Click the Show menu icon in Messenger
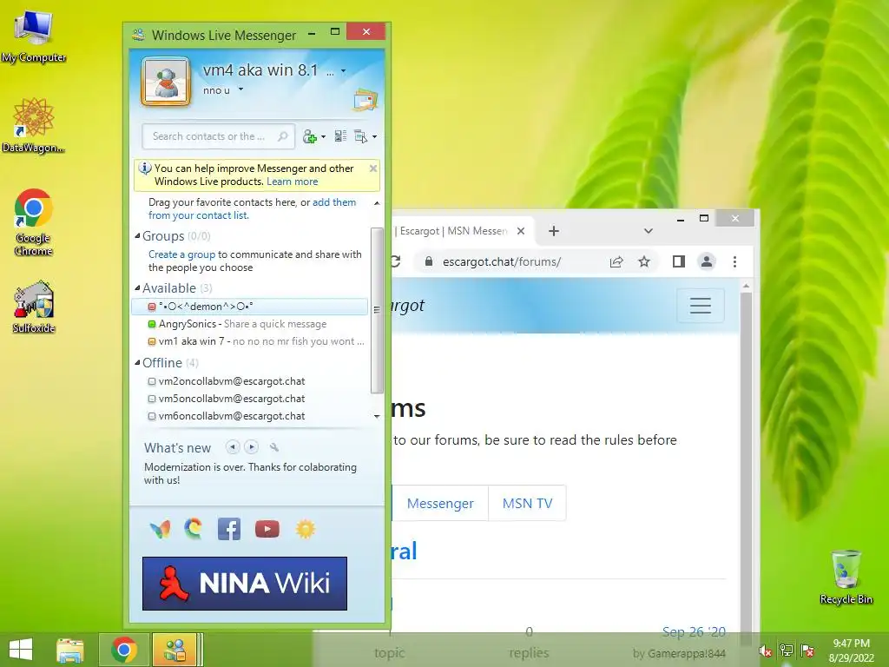The height and width of the screenshot is (667, 889). click(360, 136)
